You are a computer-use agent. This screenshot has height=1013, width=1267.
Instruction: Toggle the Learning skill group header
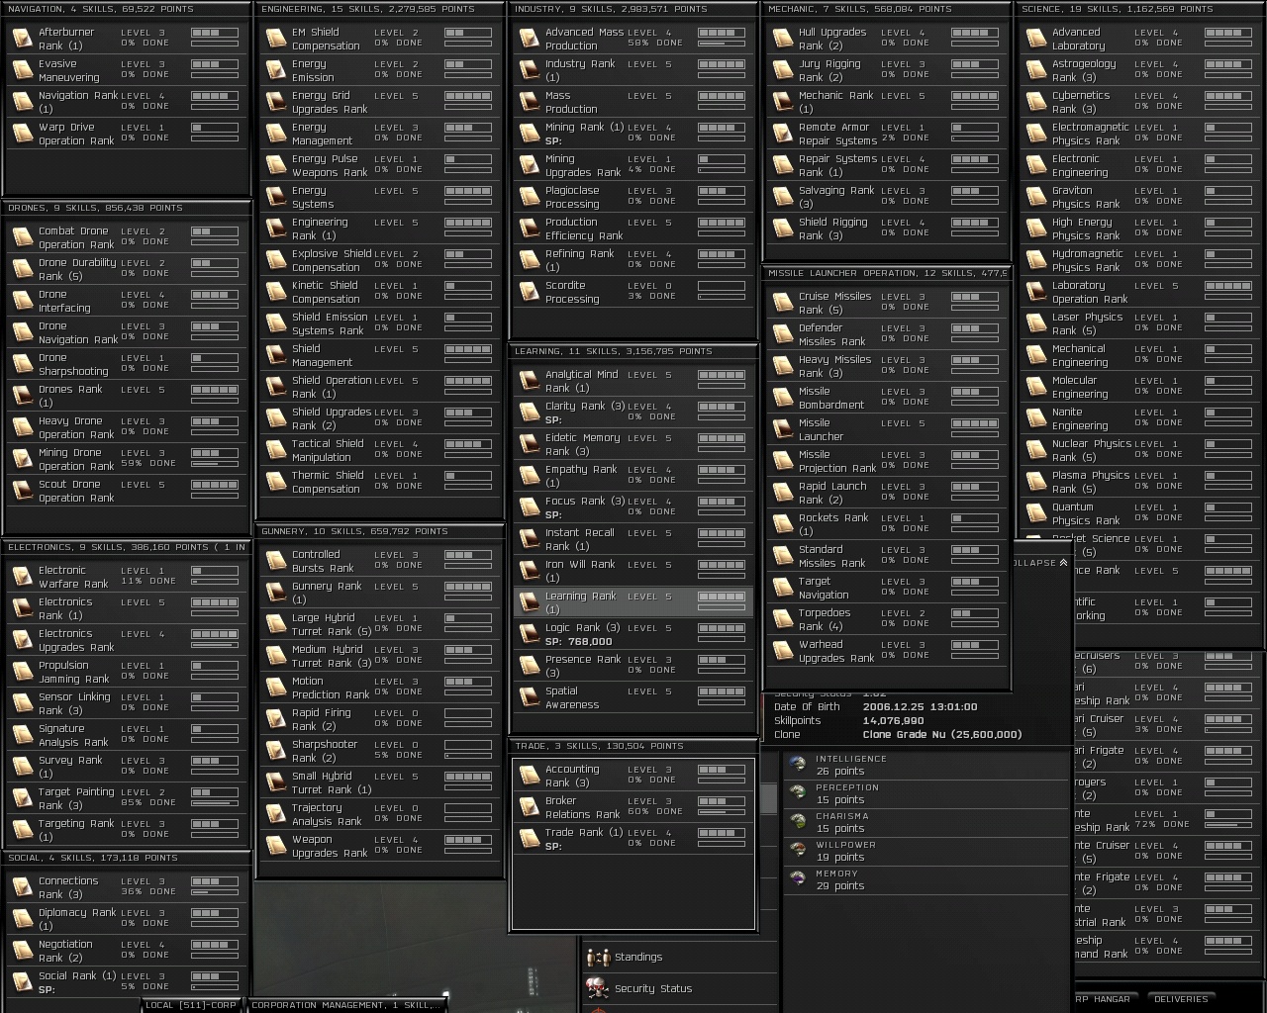(634, 351)
